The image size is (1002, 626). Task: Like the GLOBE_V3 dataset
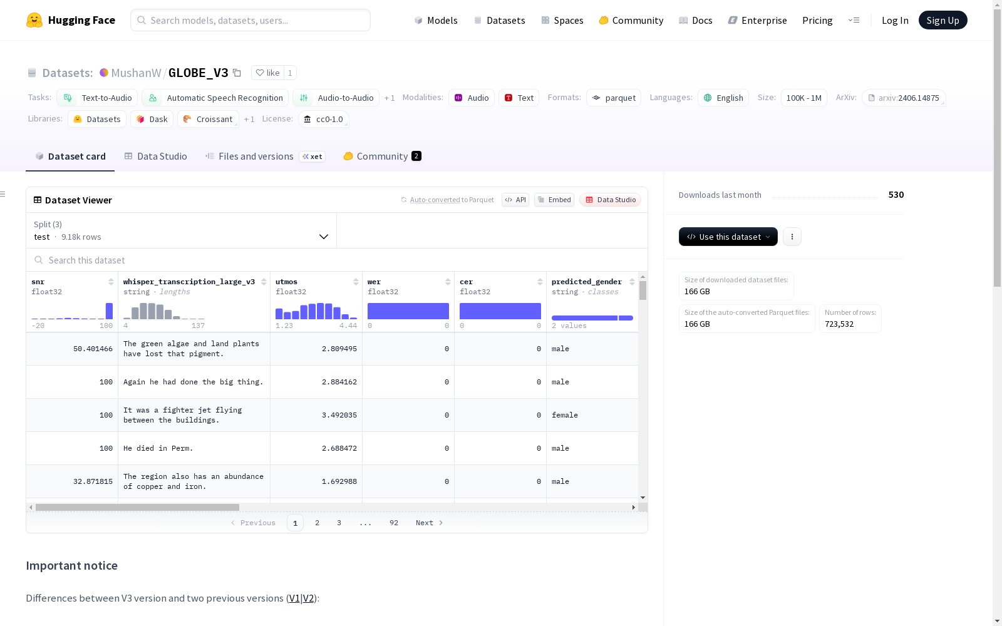click(x=267, y=73)
